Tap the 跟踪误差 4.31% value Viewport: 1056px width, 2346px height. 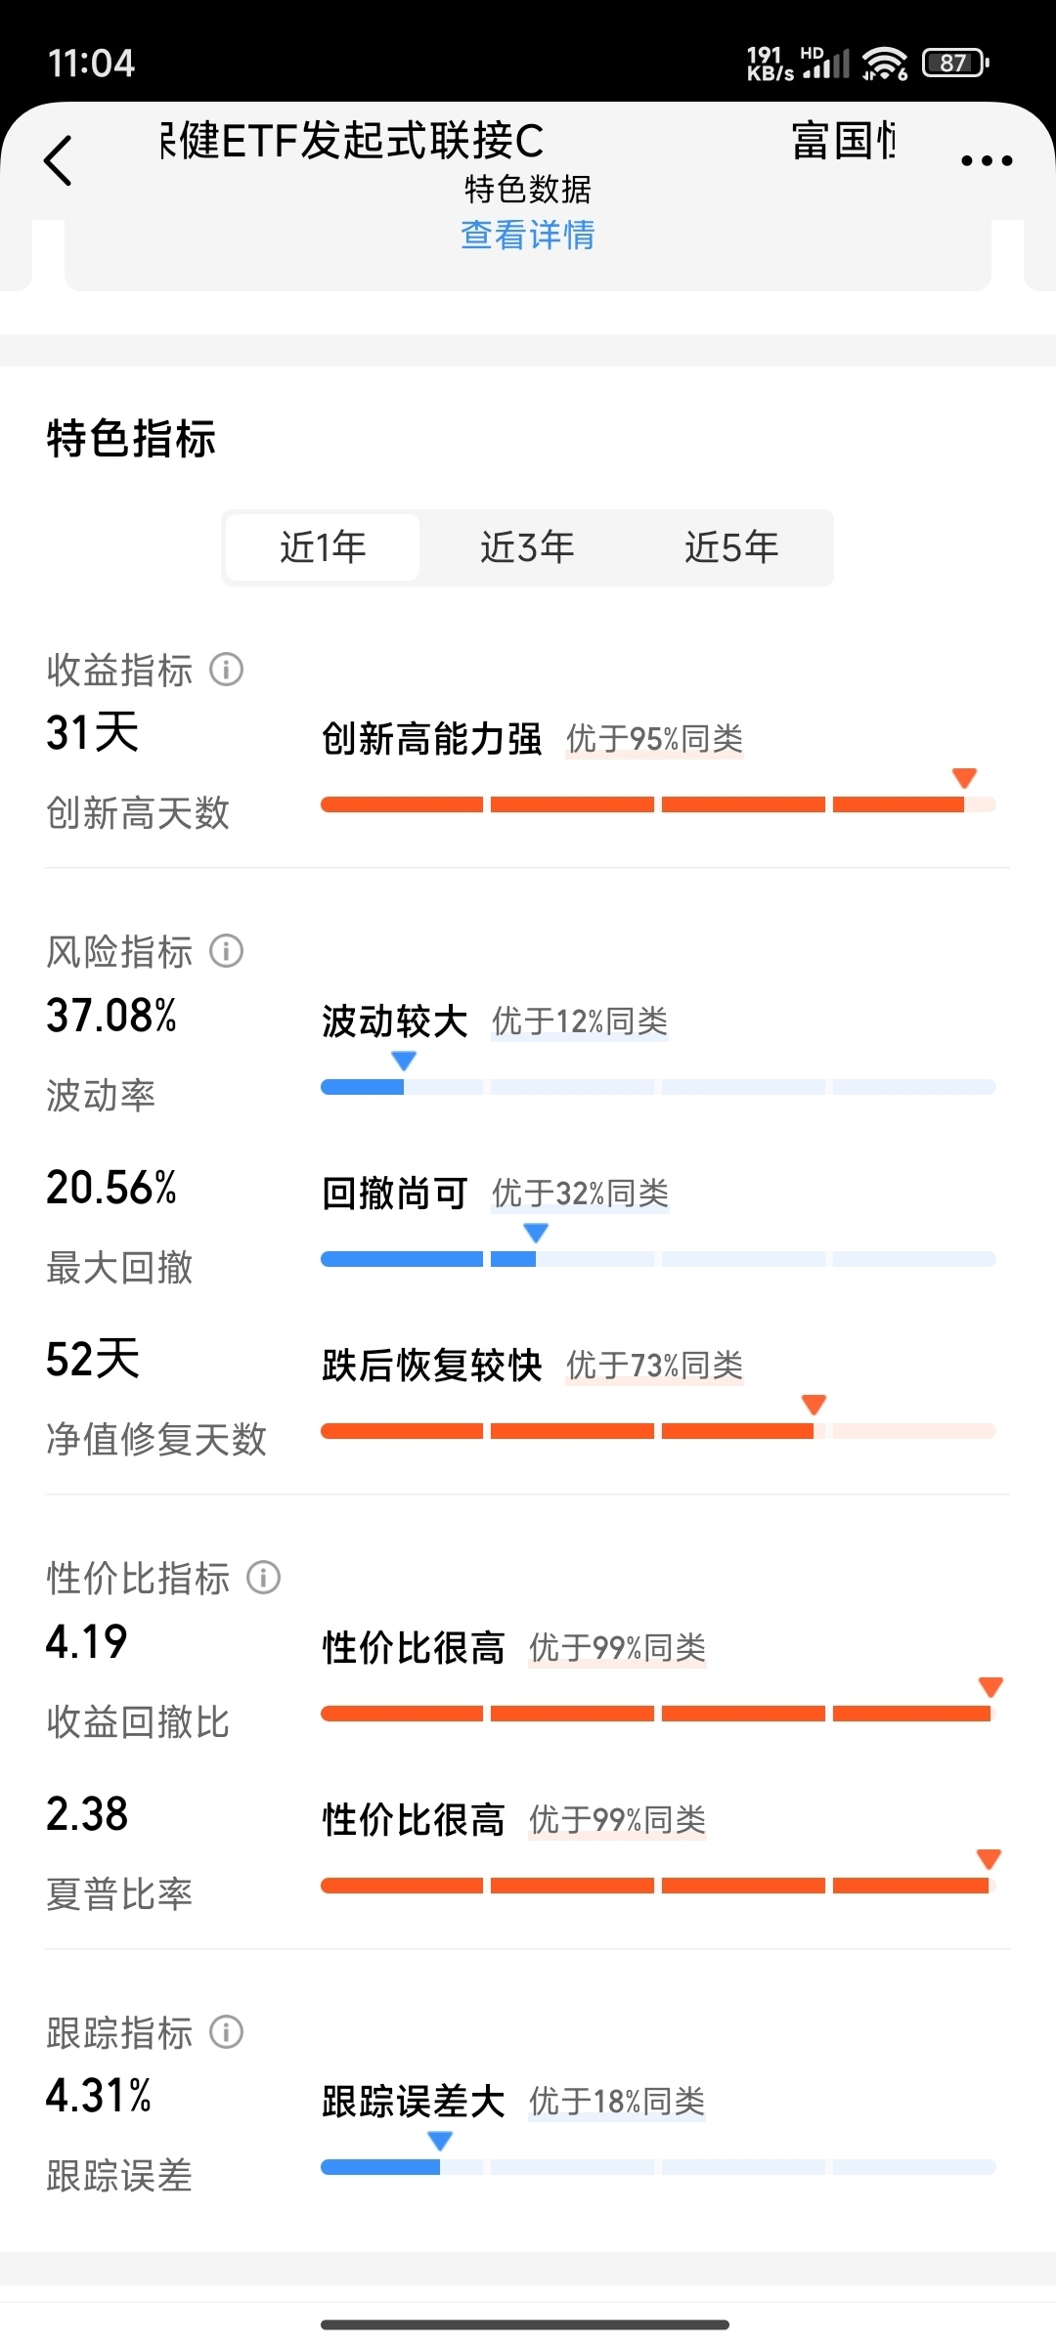(99, 2097)
